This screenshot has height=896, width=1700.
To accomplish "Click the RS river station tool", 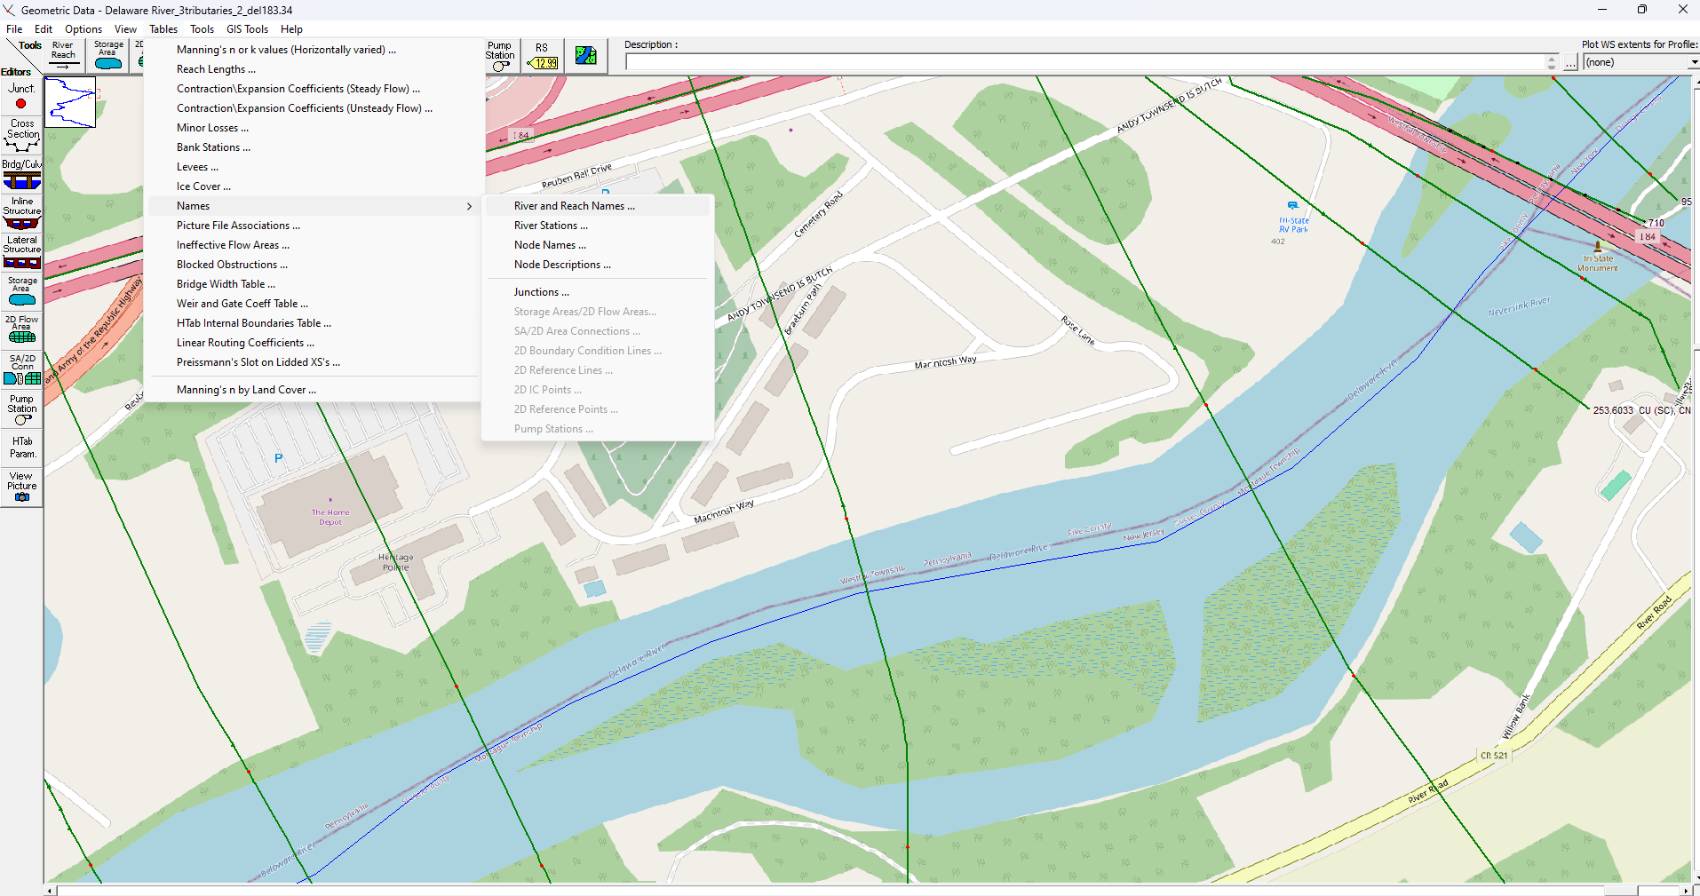I will coord(542,55).
